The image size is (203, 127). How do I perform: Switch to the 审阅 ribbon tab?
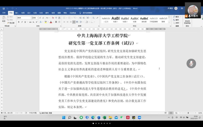53,13
